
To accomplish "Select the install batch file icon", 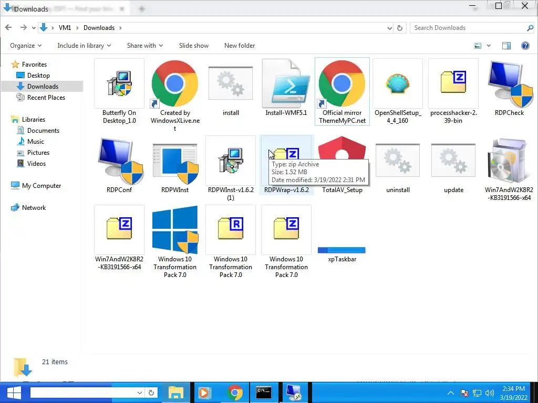I will 231,83.
